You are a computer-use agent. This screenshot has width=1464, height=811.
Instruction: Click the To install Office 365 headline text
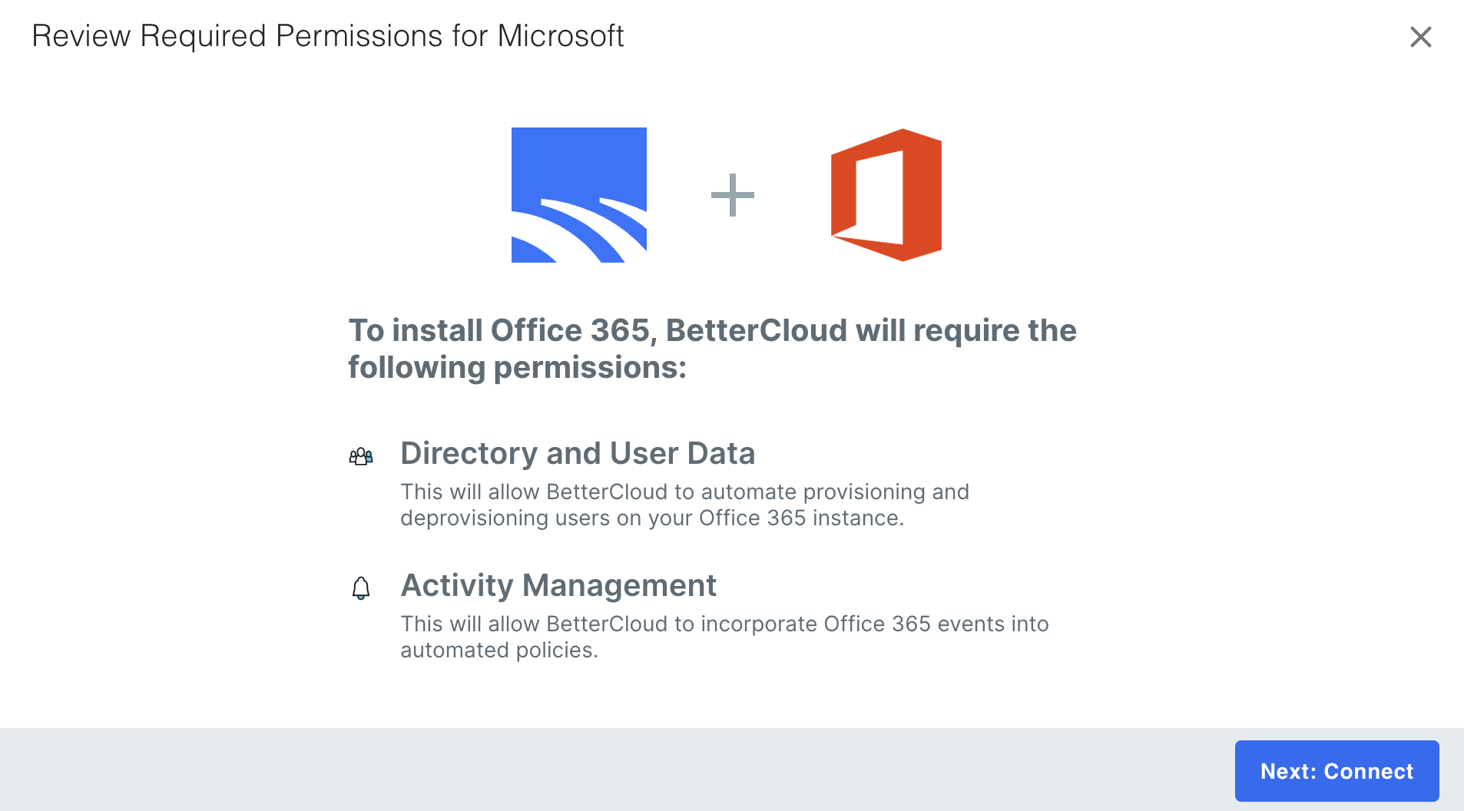click(x=712, y=348)
